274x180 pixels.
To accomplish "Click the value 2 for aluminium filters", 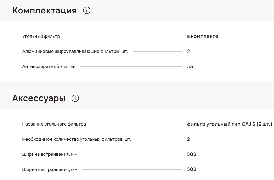I will click(188, 51).
